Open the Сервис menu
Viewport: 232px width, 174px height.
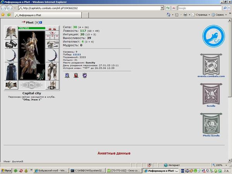click(x=219, y=15)
